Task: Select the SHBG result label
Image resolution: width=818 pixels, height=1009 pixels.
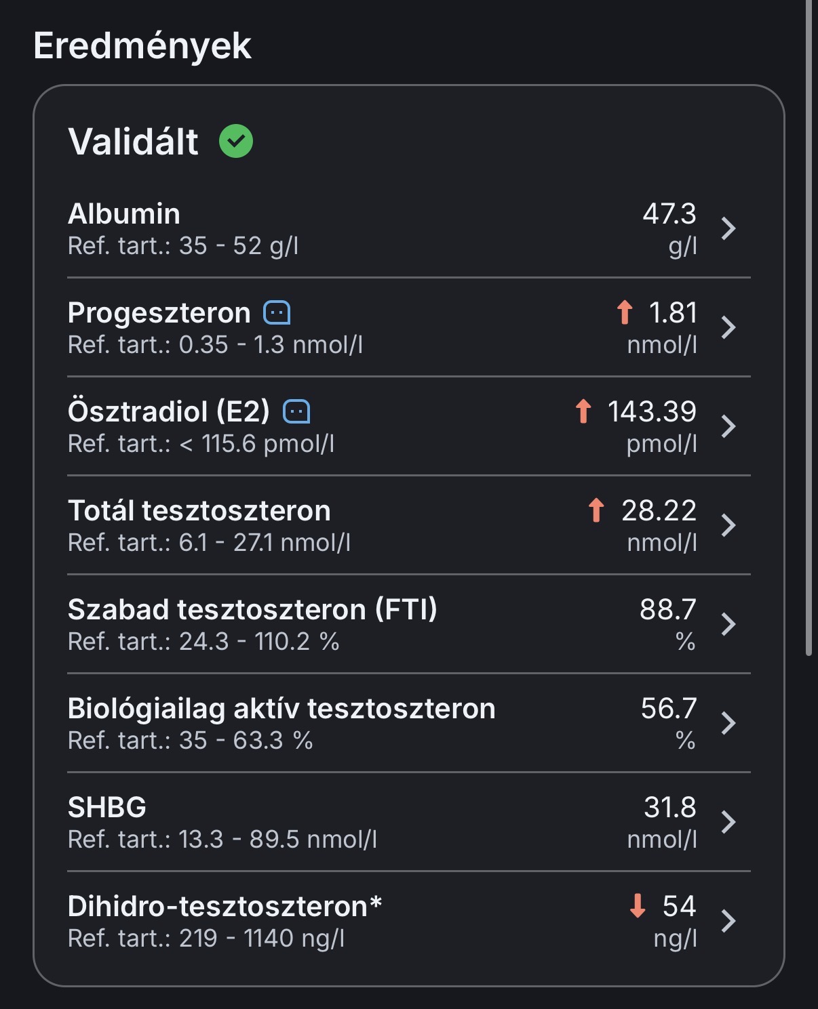Action: click(107, 808)
